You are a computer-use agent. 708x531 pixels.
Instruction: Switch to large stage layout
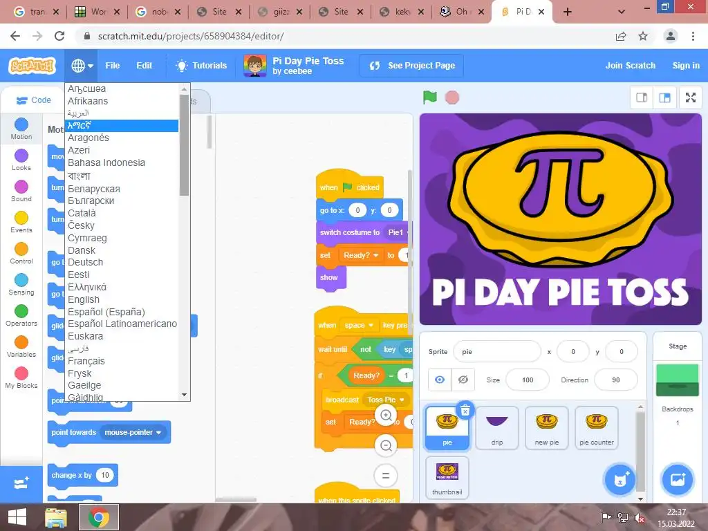pos(664,97)
